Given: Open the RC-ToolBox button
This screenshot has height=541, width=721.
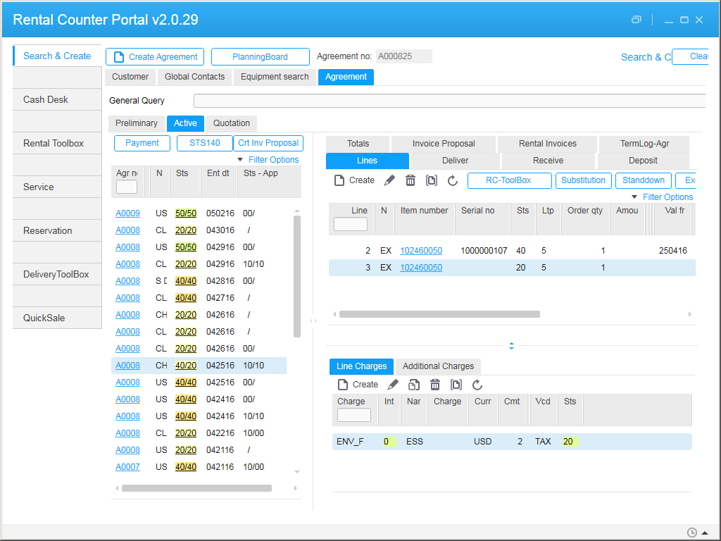Looking at the screenshot, I should pos(508,180).
